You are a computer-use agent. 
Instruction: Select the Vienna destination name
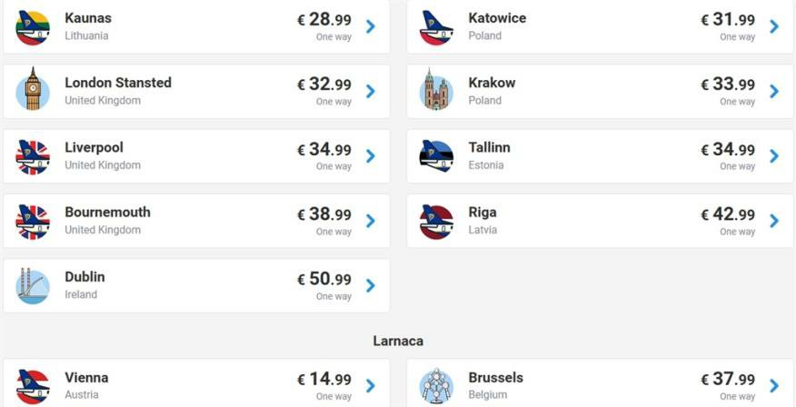click(x=86, y=378)
